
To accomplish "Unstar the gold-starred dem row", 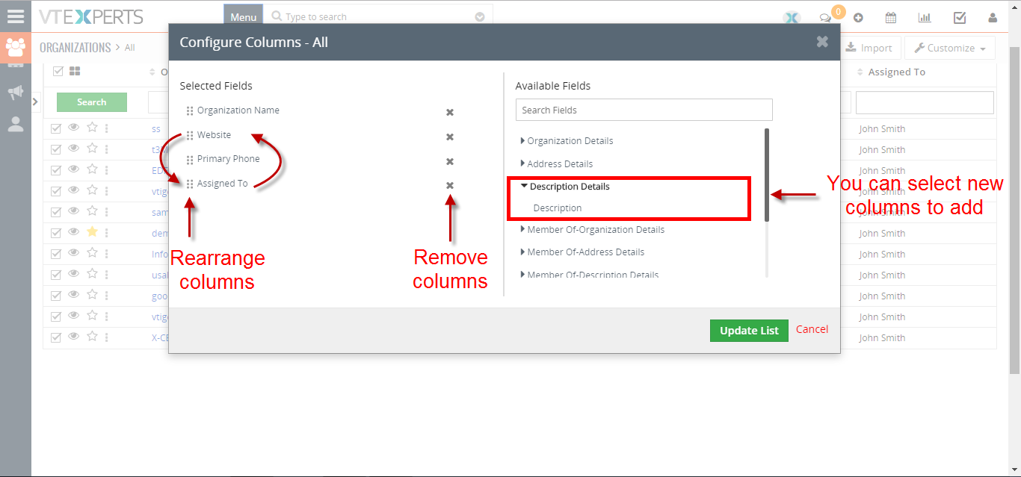I will [x=92, y=232].
